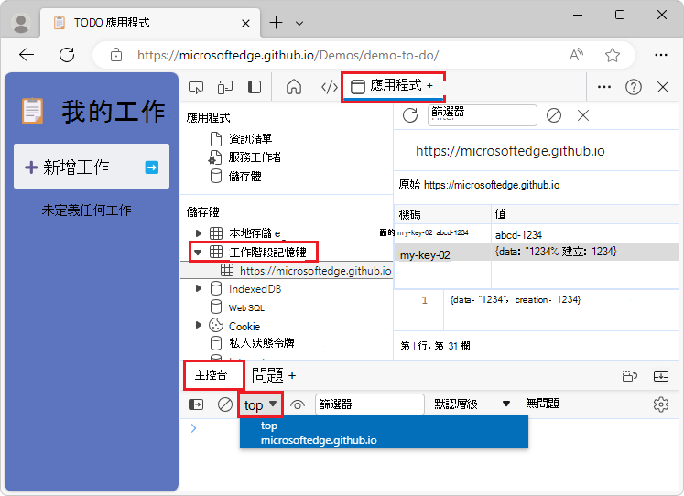684x496 pixels.
Task: Collapse quick view panel icon
Action: [661, 376]
